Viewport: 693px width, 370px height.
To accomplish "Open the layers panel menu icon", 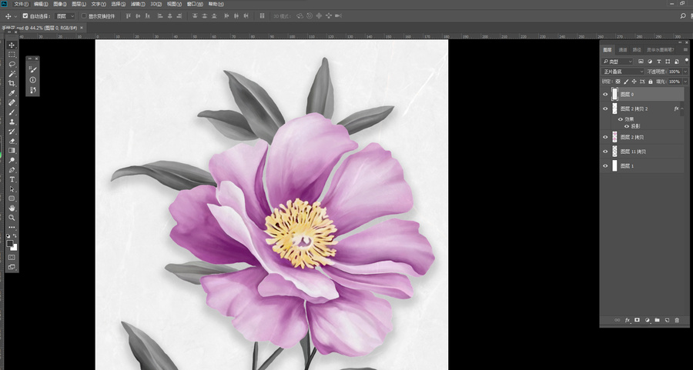I will (x=685, y=50).
